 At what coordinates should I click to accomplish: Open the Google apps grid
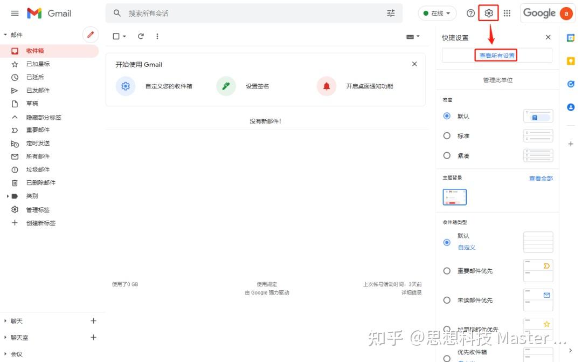pyautogui.click(x=507, y=13)
